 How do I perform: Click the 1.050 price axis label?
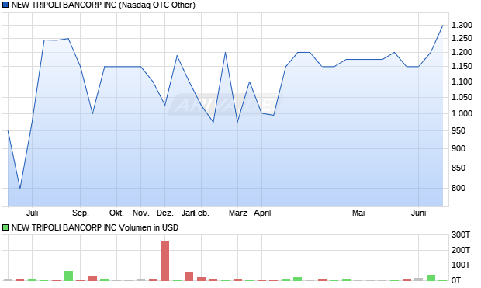click(462, 97)
